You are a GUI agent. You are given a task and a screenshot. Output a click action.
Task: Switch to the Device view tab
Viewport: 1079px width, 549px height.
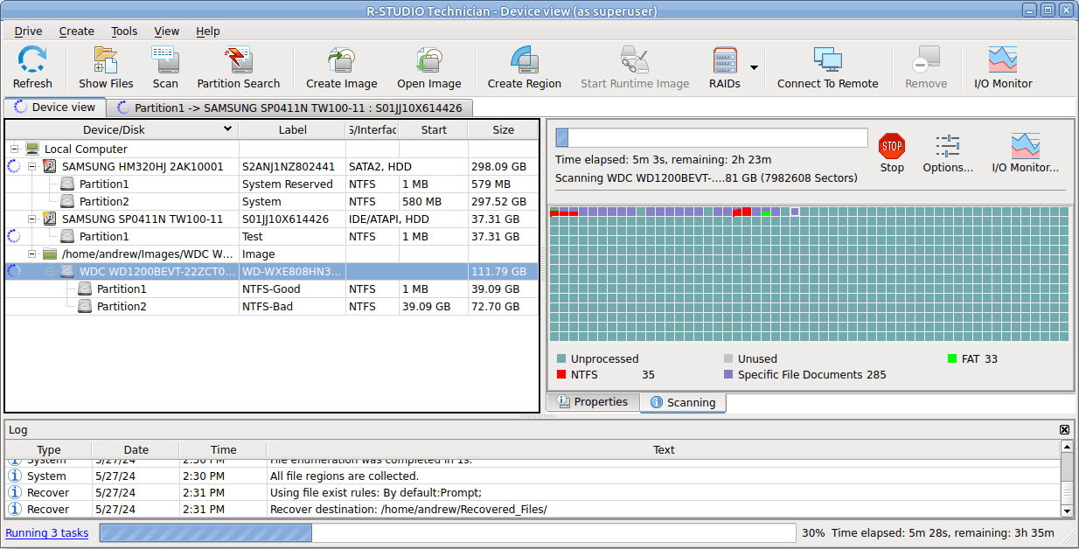[x=55, y=108]
